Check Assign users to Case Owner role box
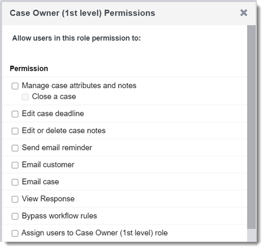The image size is (265, 250). (15, 233)
